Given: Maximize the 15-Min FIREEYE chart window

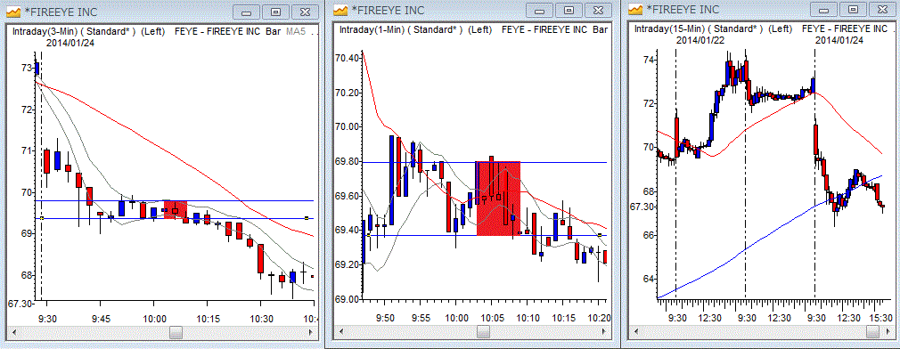Looking at the screenshot, I should tap(854, 9).
